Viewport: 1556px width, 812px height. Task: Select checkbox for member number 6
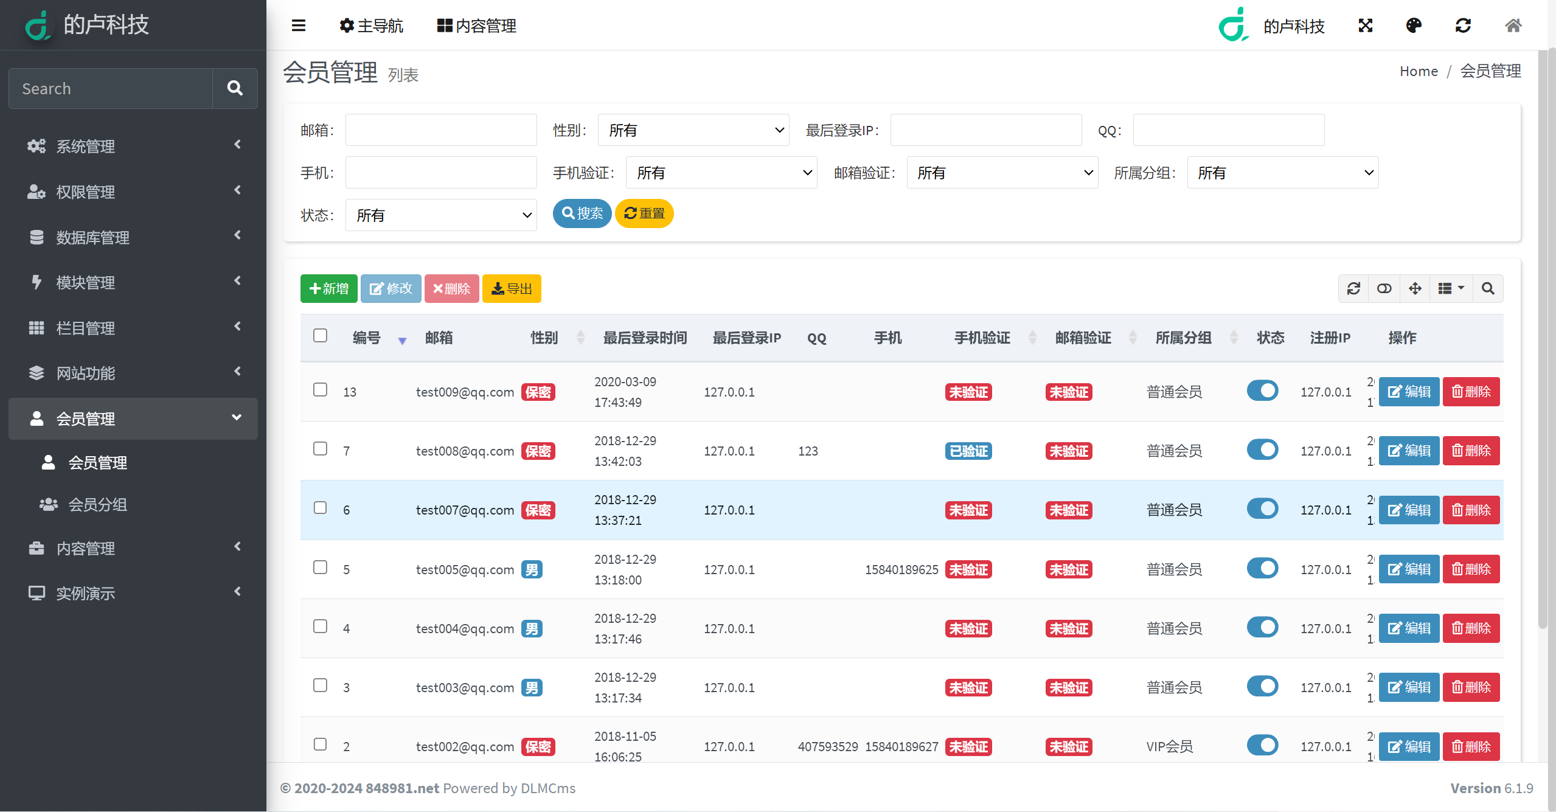coord(320,508)
